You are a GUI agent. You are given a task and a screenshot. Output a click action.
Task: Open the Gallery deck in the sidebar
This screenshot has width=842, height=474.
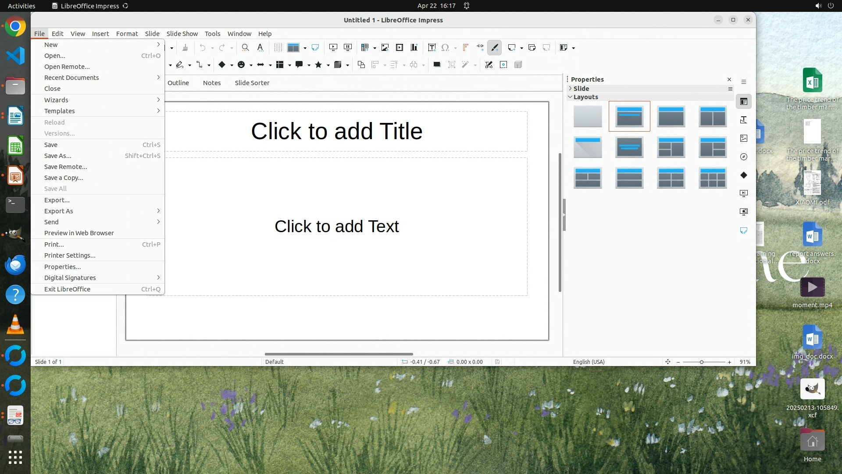(x=743, y=138)
